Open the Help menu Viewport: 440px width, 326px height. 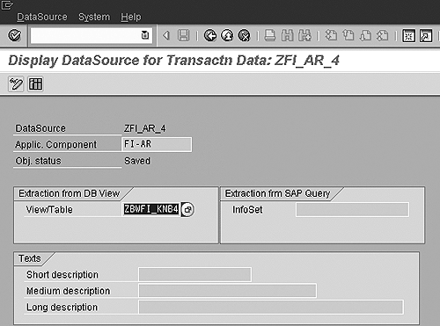tap(131, 17)
